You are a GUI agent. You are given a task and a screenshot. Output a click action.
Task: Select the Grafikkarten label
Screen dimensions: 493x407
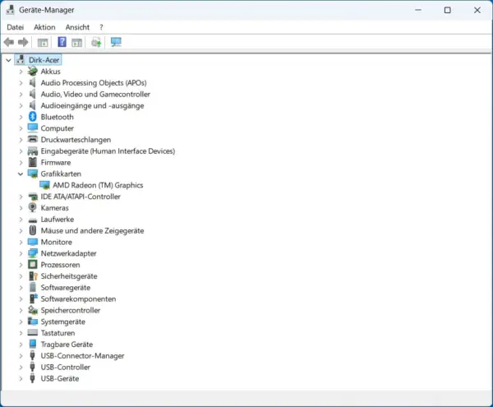[61, 173]
